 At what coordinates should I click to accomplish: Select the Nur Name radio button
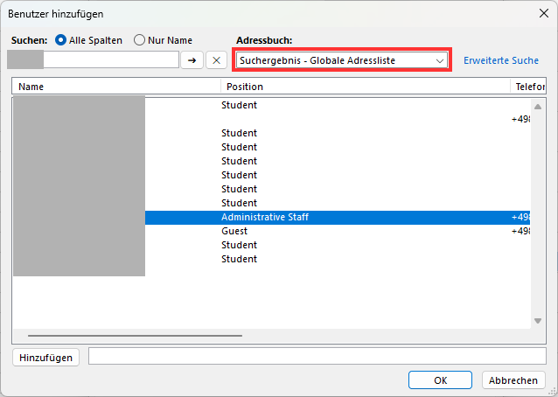[x=139, y=40]
